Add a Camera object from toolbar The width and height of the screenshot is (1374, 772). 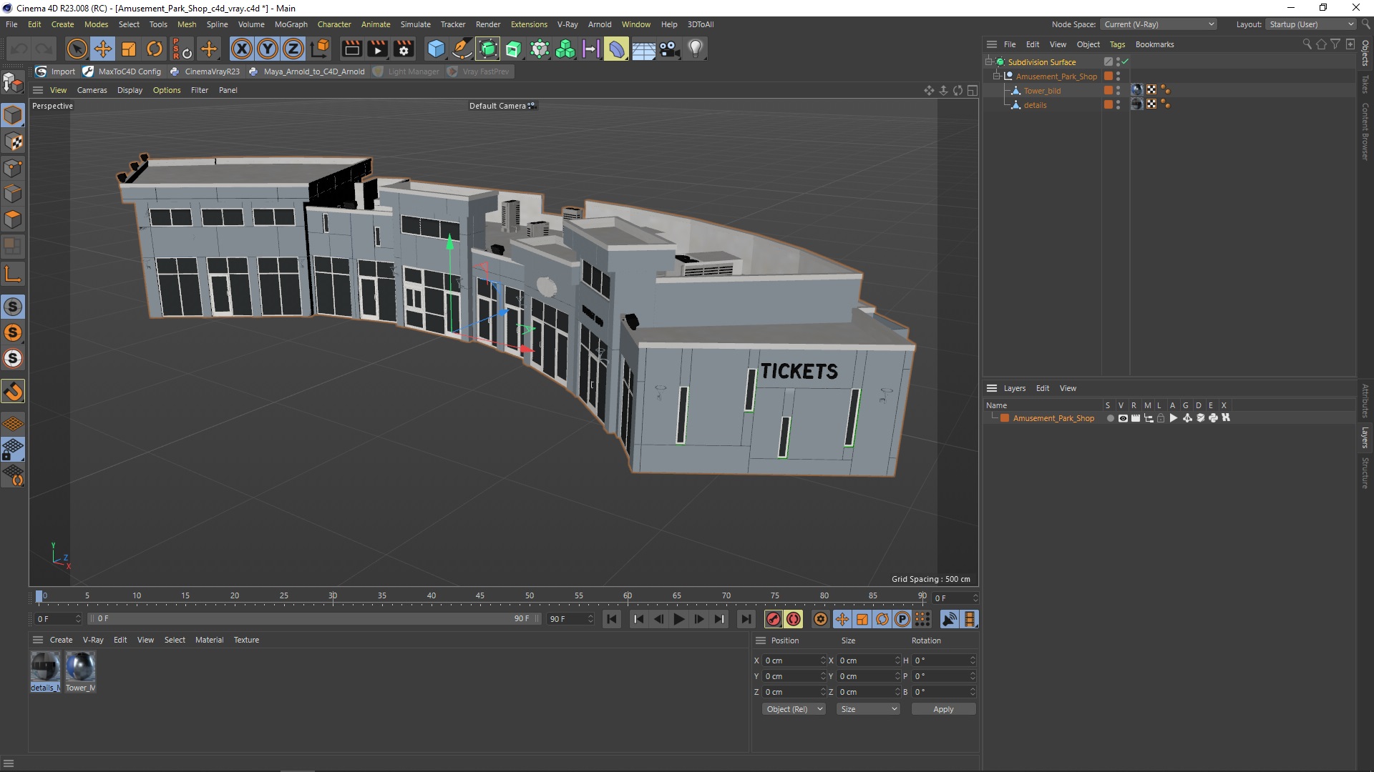tap(669, 49)
